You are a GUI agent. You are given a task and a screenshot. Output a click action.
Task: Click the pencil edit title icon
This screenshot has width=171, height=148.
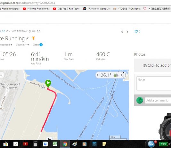click(27, 38)
